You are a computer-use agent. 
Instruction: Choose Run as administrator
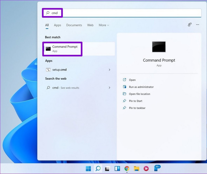[141, 87]
